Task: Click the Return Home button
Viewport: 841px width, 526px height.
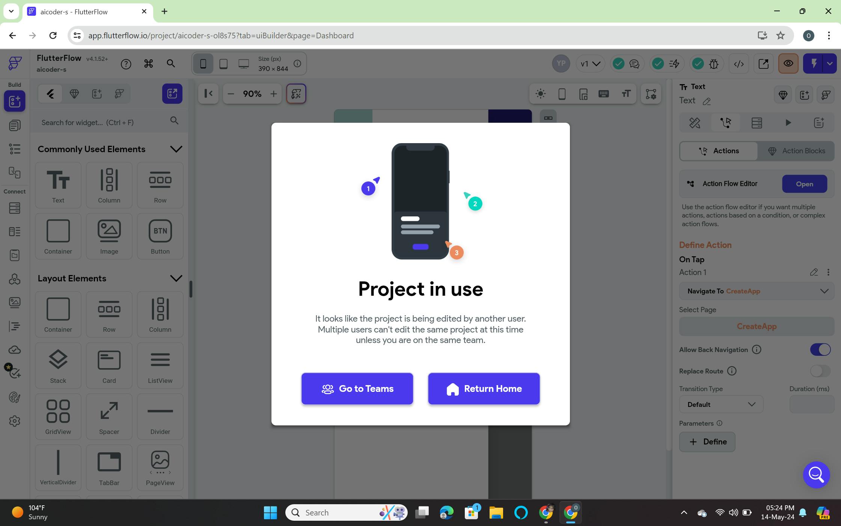Action: click(x=484, y=388)
